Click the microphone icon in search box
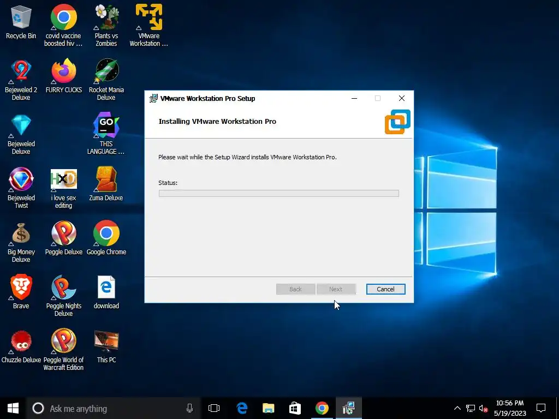The height and width of the screenshot is (419, 559). 189,408
